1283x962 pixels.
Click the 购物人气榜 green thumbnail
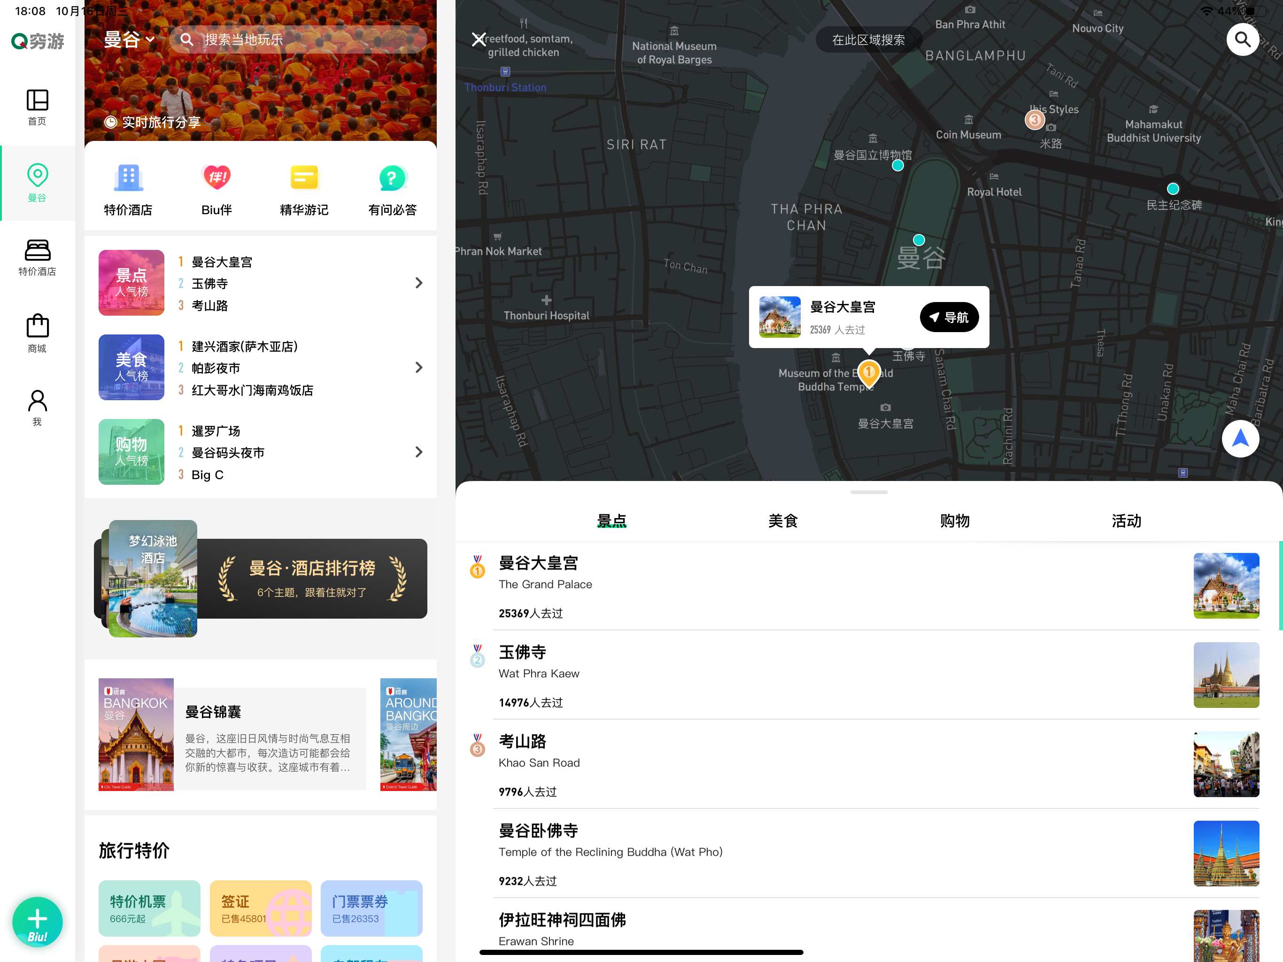point(131,452)
